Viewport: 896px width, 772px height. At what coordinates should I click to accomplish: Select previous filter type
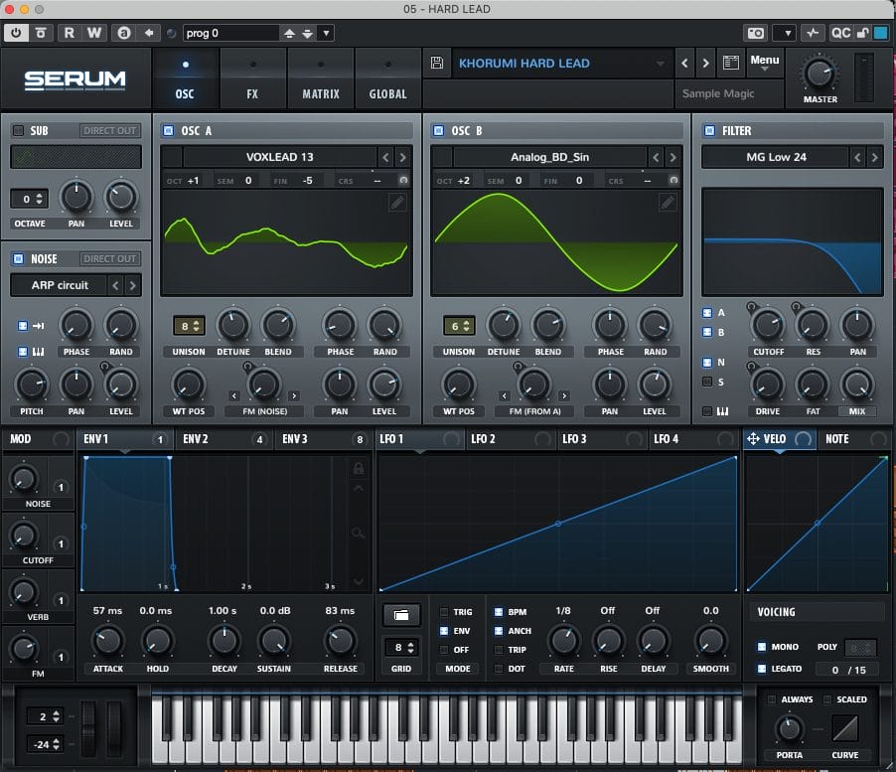click(857, 157)
